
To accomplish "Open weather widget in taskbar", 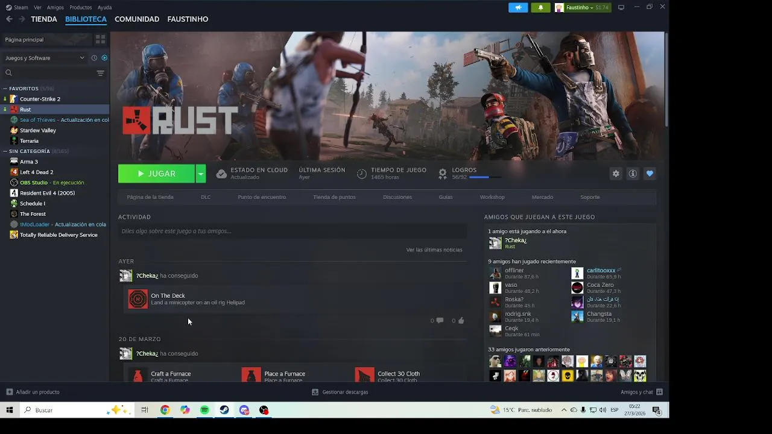I will [x=521, y=410].
